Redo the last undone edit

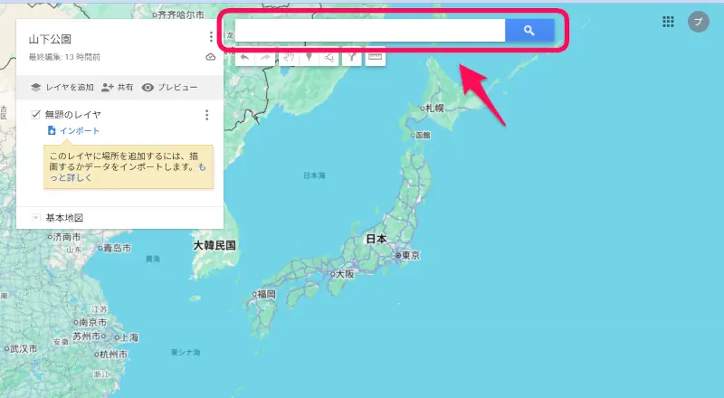265,58
